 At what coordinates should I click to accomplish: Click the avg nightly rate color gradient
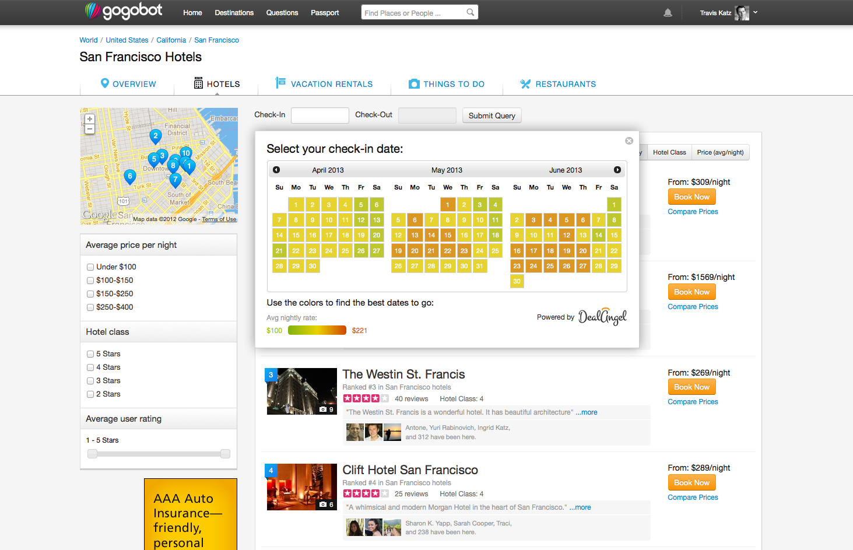click(317, 330)
